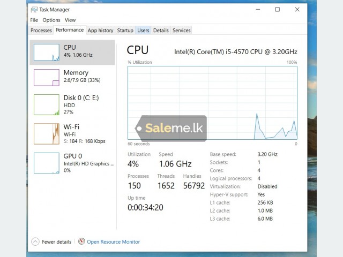This screenshot has height=257, width=343.
Task: Click the up time value 0:00:34:20
Action: tap(145, 208)
